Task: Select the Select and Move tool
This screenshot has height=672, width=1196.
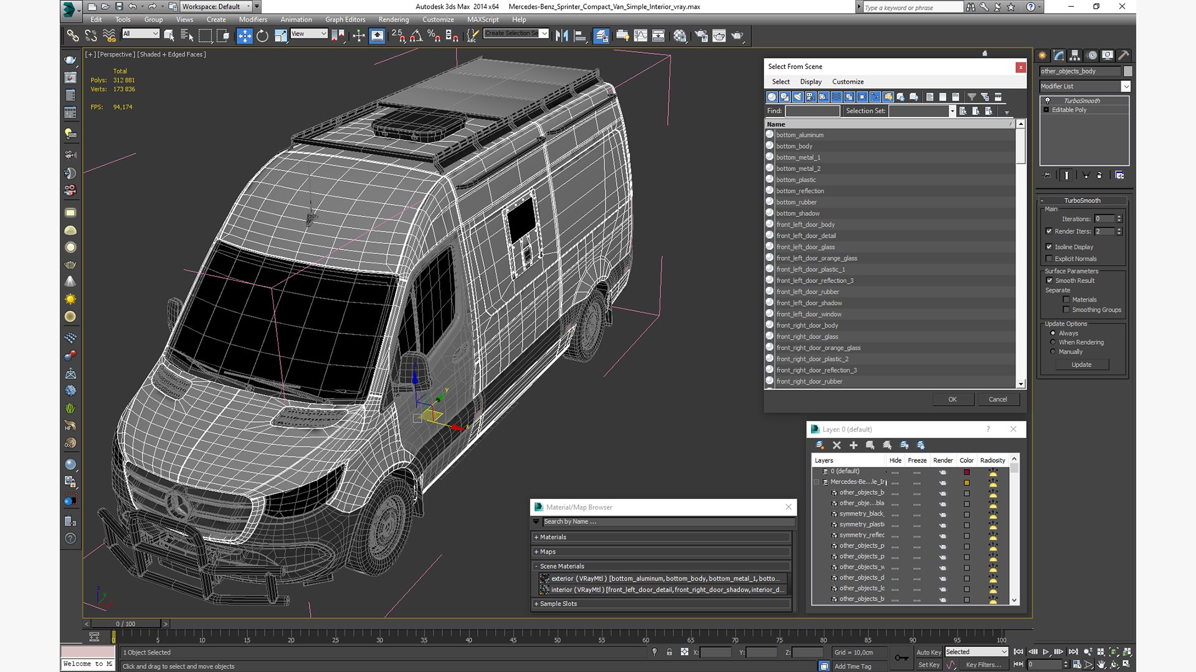Action: point(245,35)
